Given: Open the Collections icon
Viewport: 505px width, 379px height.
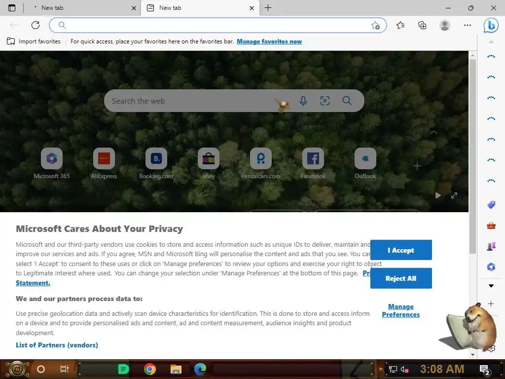Looking at the screenshot, I should coord(422,25).
